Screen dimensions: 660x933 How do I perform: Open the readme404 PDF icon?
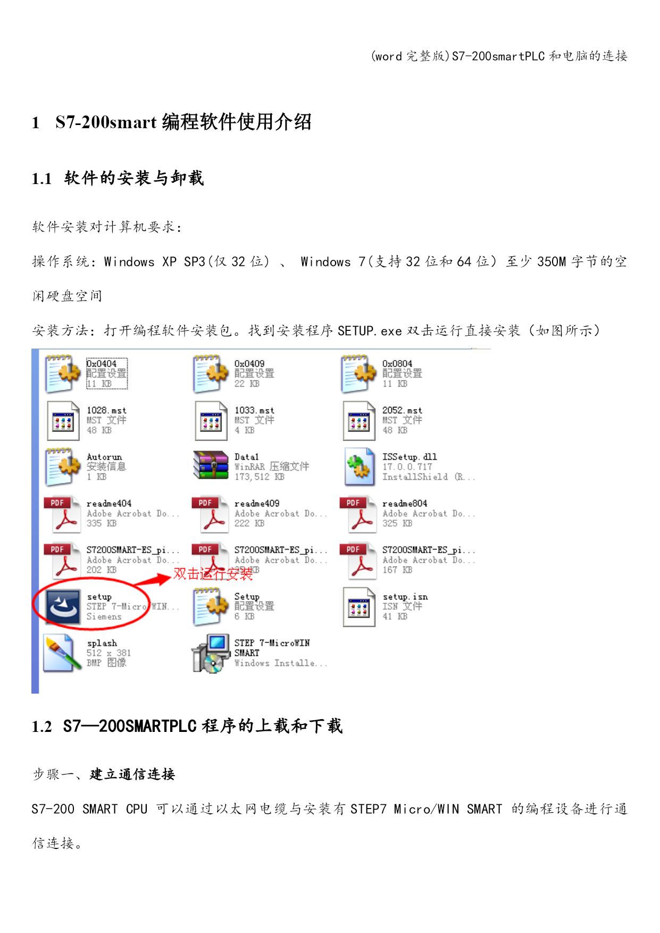(x=62, y=514)
